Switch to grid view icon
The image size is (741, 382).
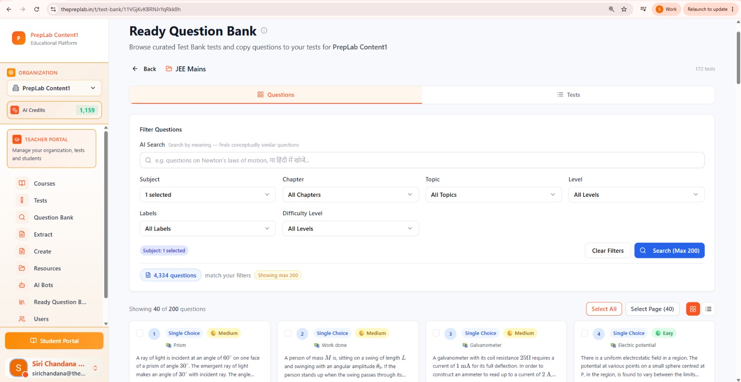point(693,309)
